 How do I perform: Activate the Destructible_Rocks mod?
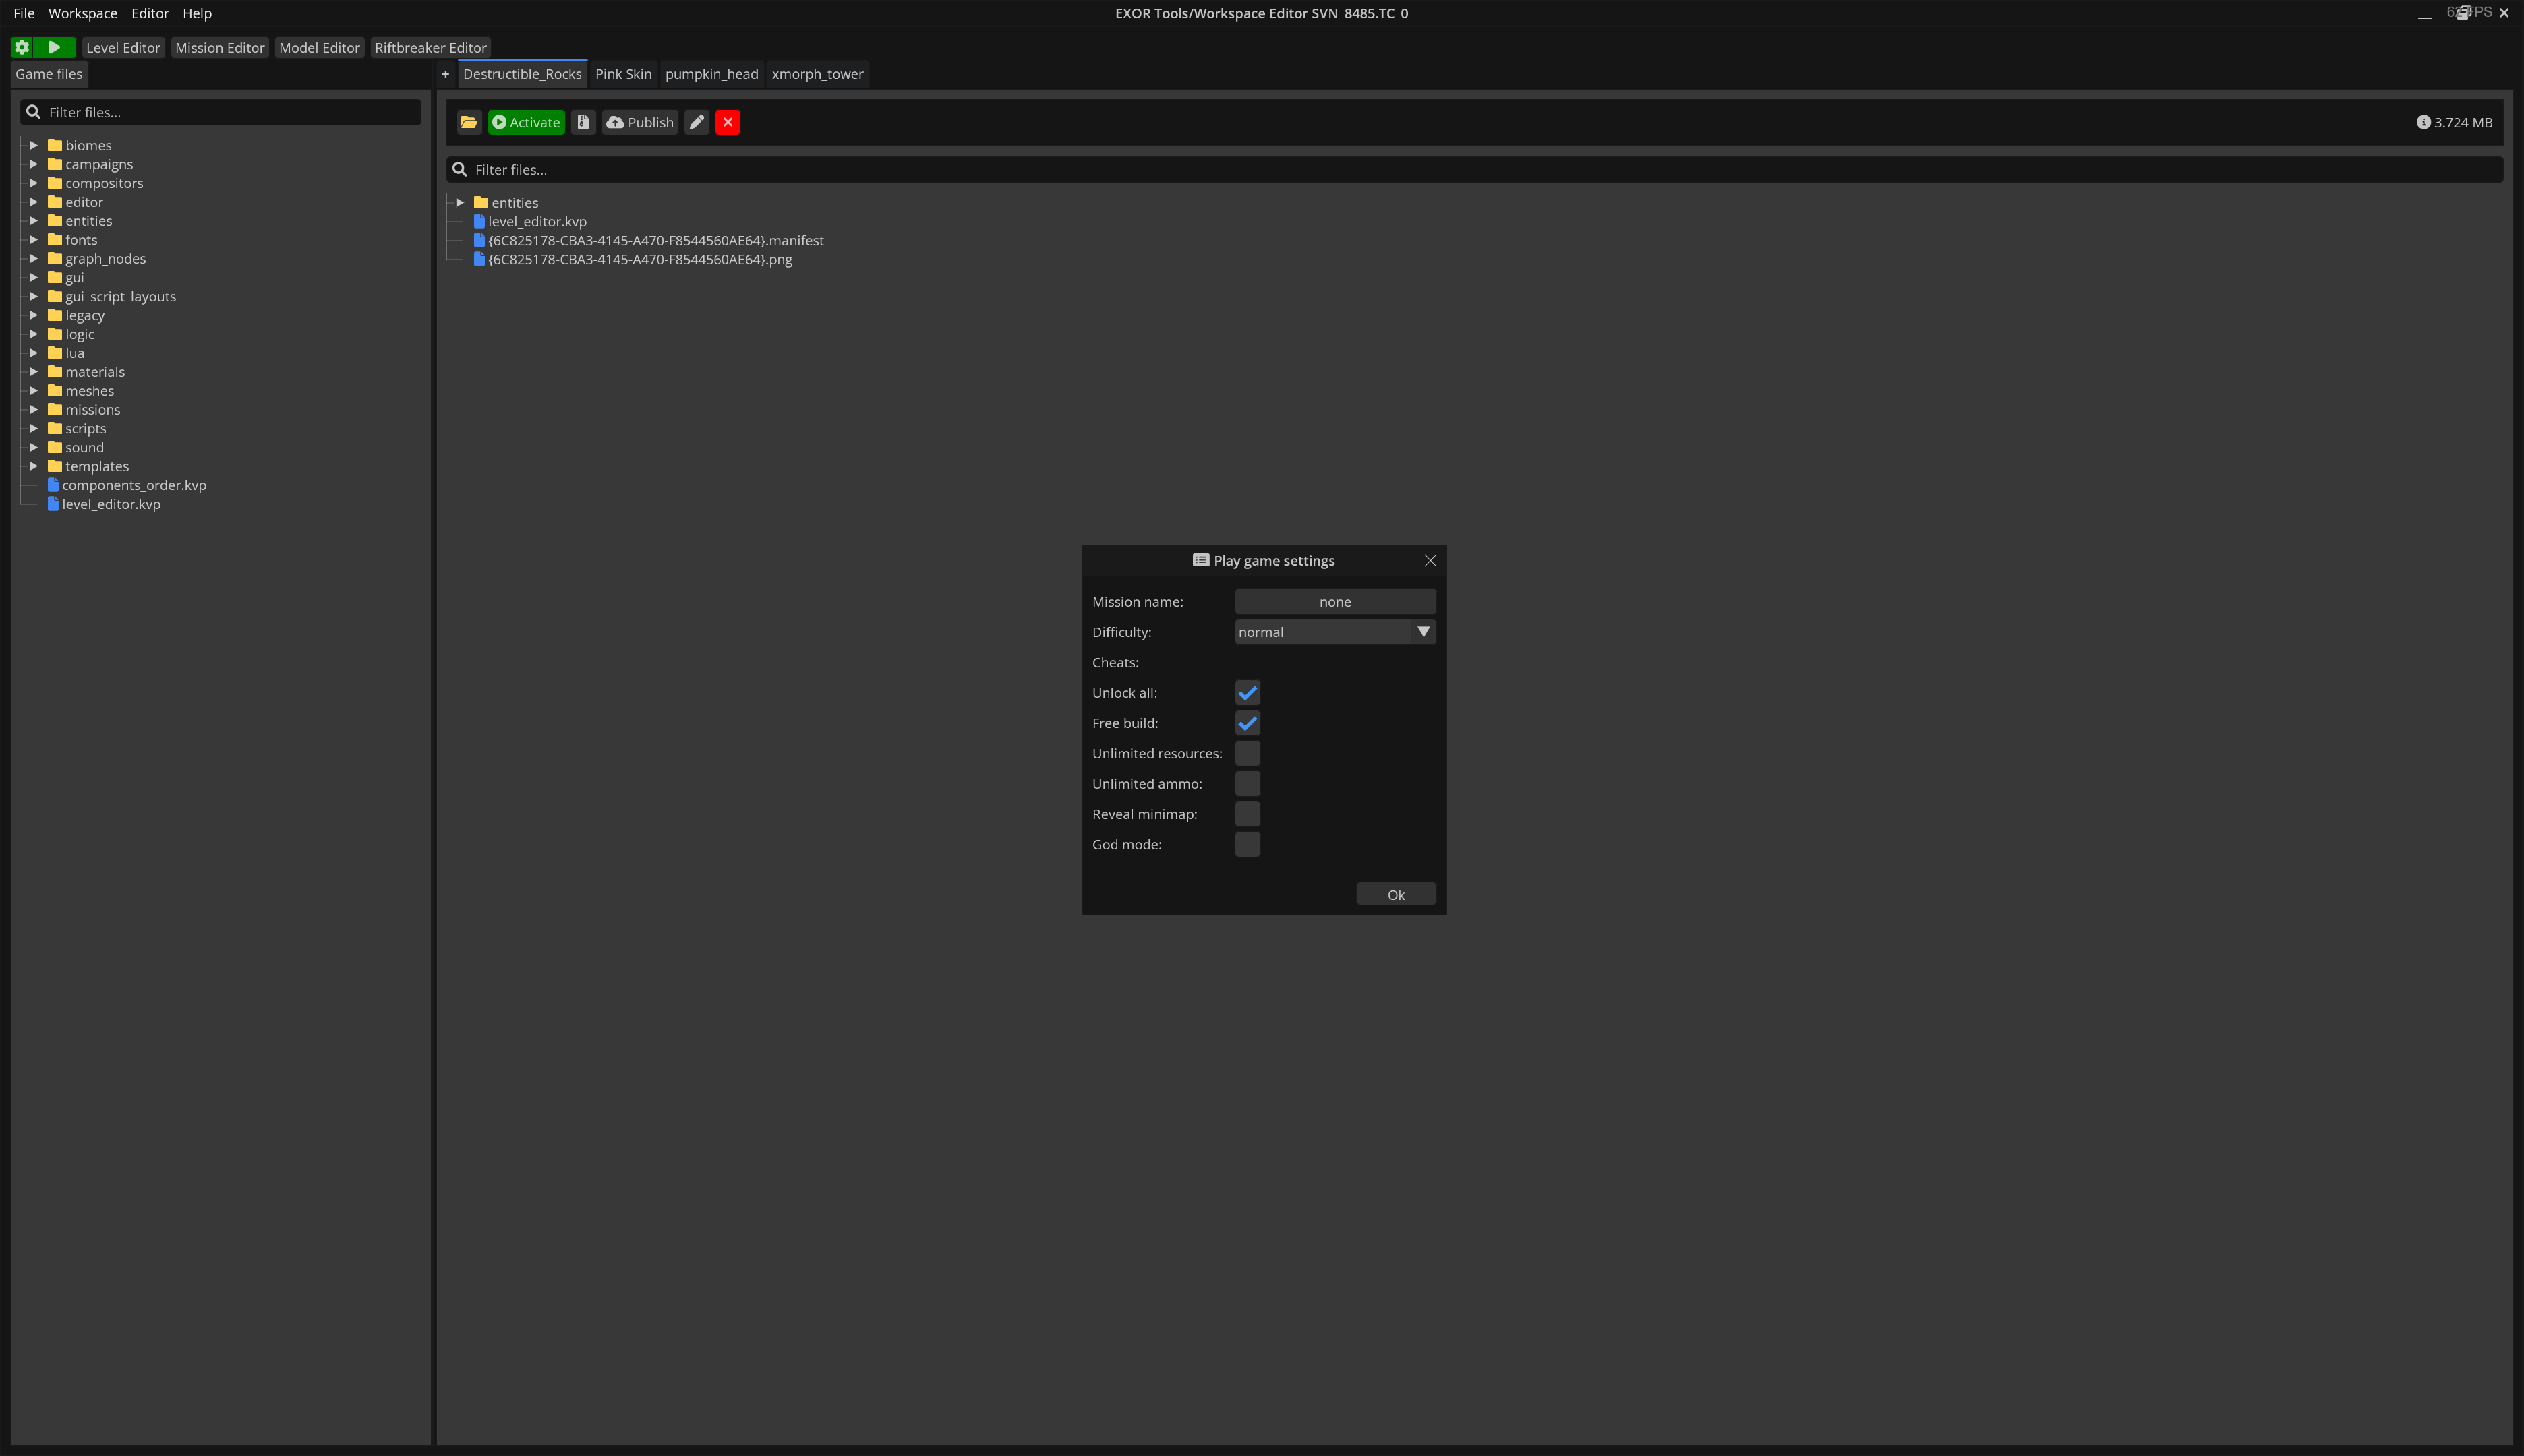[x=526, y=122]
